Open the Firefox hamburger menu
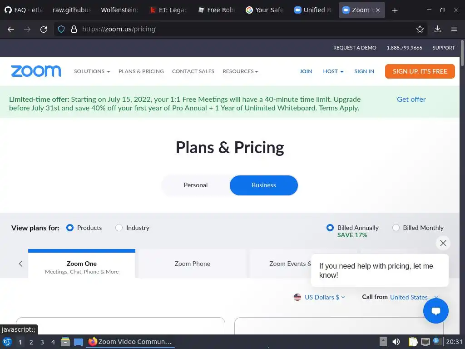Viewport: 465px width, 349px height. pos(454,29)
